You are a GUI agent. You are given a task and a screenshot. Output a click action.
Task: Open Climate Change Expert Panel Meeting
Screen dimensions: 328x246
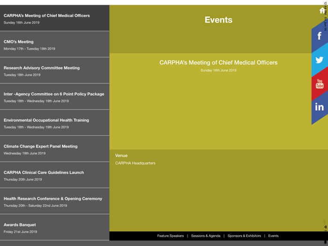[x=55, y=149]
